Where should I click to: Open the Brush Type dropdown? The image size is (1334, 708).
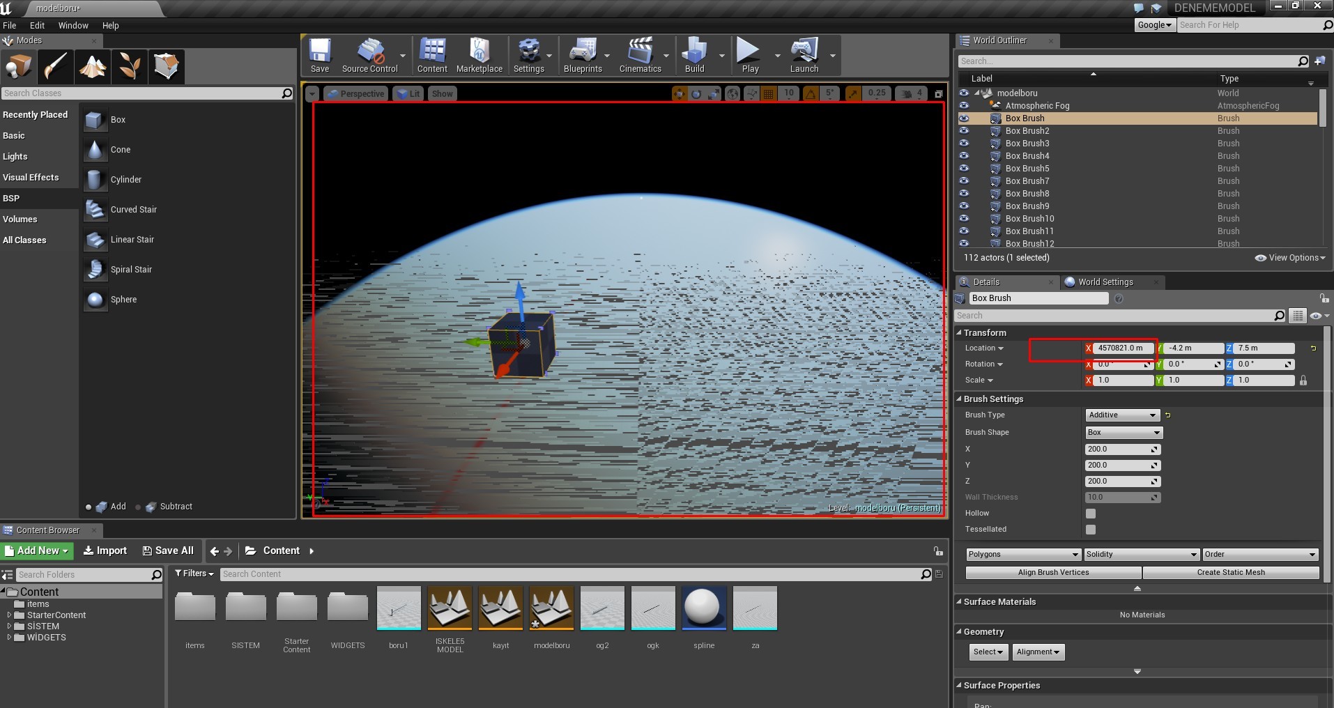(x=1122, y=415)
